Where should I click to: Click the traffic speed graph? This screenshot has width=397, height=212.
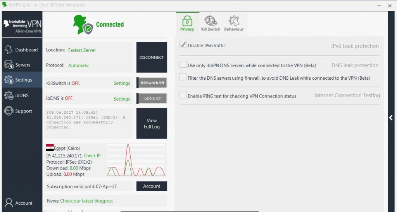tap(136, 160)
